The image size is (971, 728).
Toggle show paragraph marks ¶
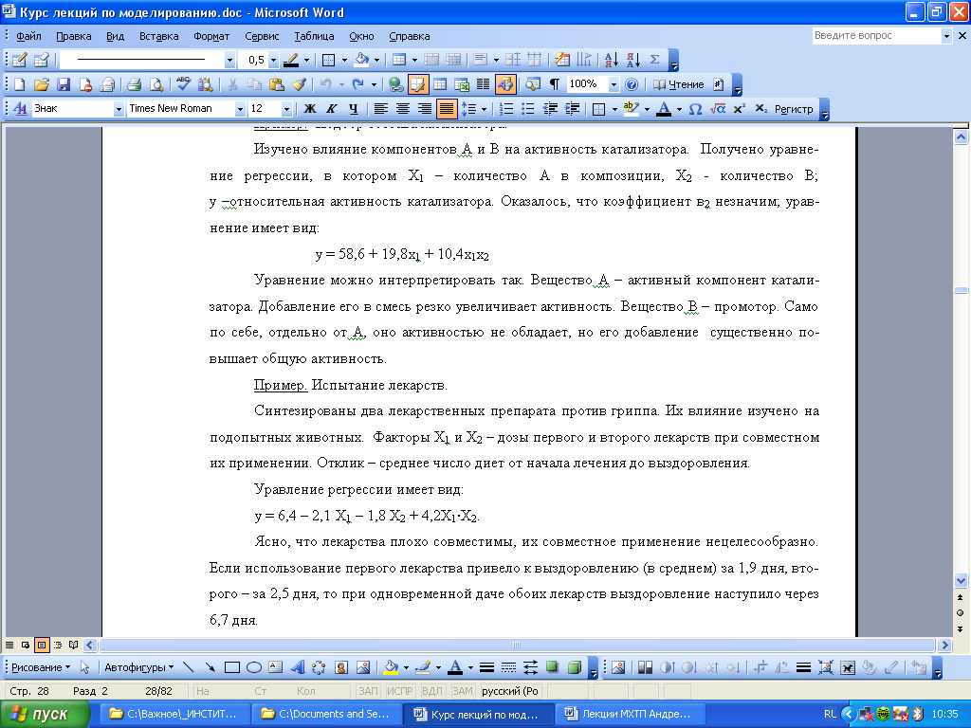(554, 84)
